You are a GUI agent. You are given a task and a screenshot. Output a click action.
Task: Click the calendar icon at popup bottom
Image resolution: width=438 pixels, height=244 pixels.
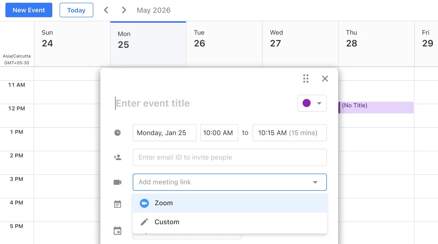[118, 231]
